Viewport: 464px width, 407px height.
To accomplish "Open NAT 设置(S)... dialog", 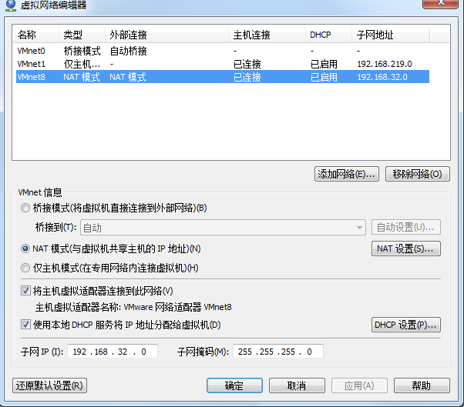I will pos(406,249).
